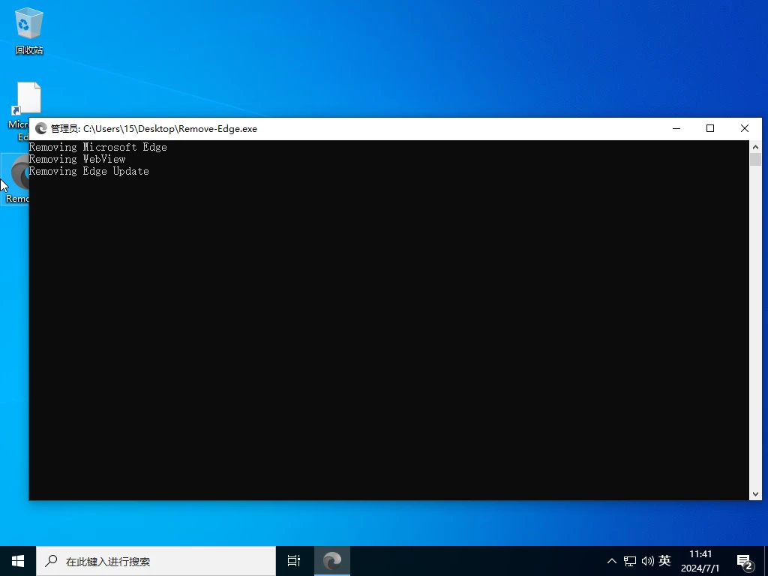Viewport: 768px width, 576px height.
Task: Open the network status tray icon
Action: pyautogui.click(x=630, y=561)
